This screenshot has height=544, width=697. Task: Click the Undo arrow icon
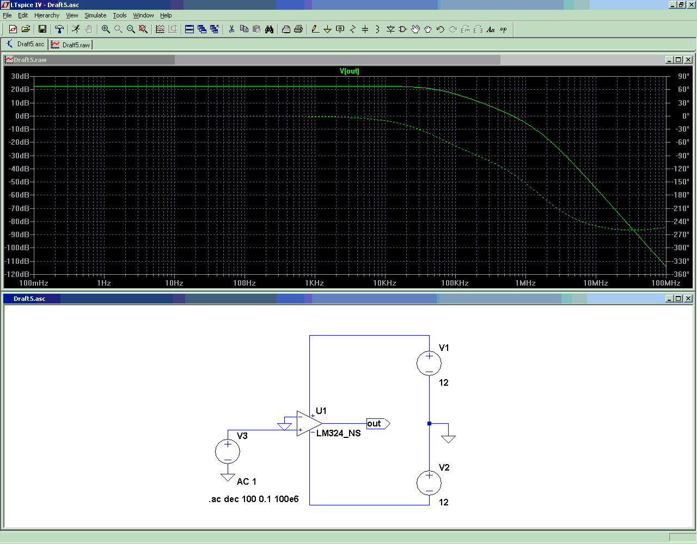(x=441, y=29)
